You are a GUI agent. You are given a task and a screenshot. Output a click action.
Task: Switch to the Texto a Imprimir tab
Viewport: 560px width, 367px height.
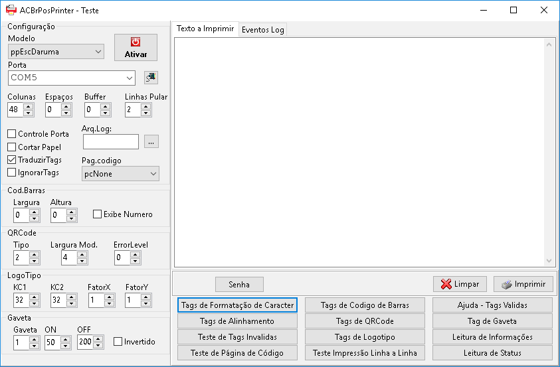205,29
